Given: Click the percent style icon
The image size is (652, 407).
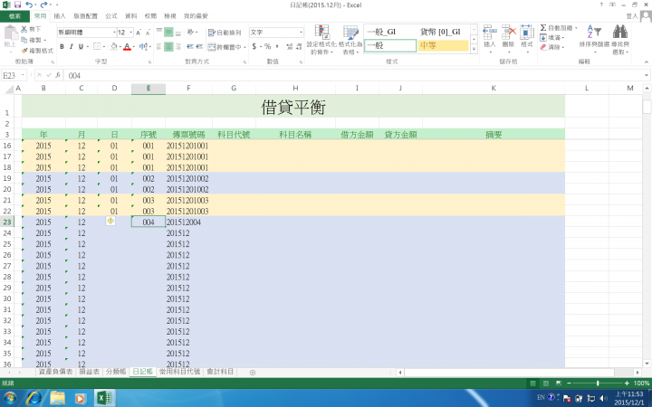Looking at the screenshot, I should coord(267,46).
